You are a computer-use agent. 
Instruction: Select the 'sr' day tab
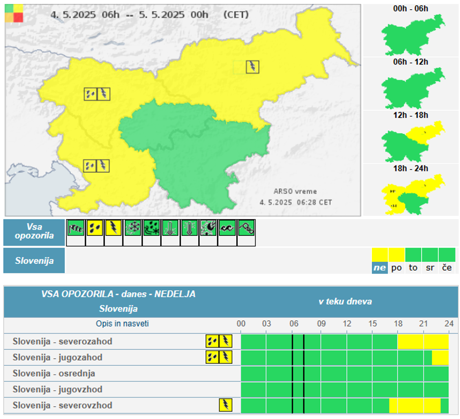point(430,268)
